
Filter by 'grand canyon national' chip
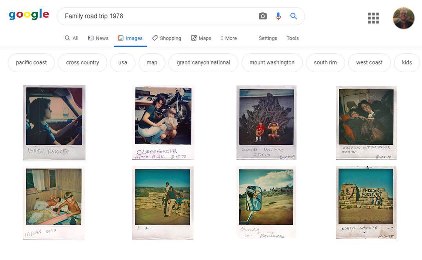pyautogui.click(x=203, y=63)
